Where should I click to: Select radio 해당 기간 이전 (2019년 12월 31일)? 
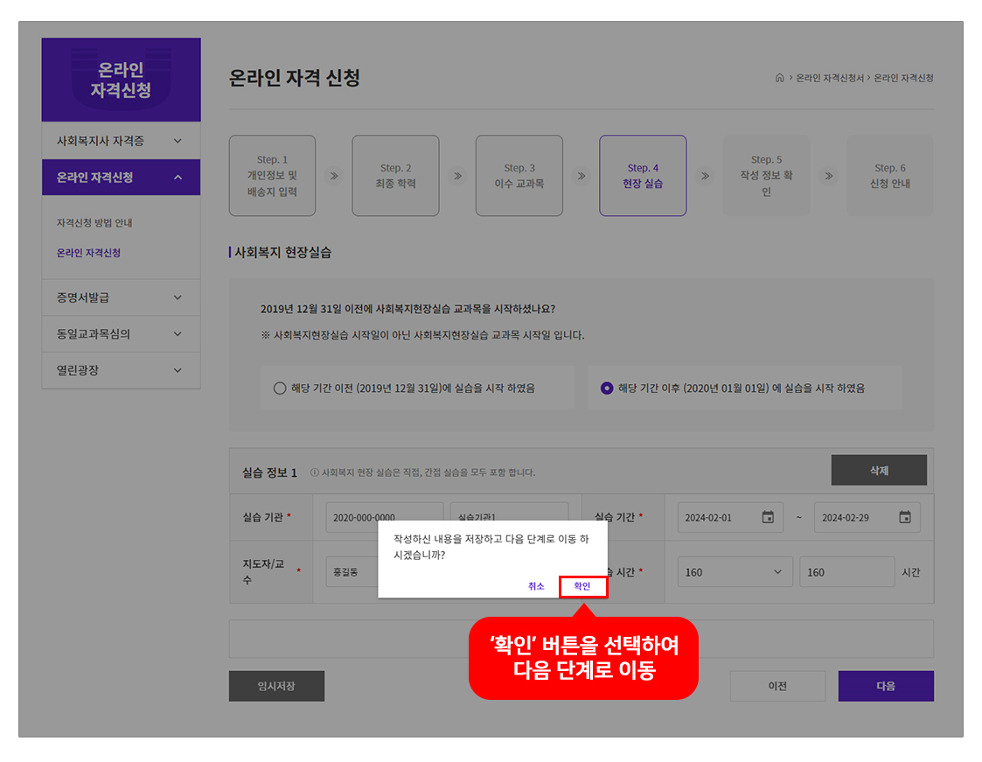click(x=280, y=388)
